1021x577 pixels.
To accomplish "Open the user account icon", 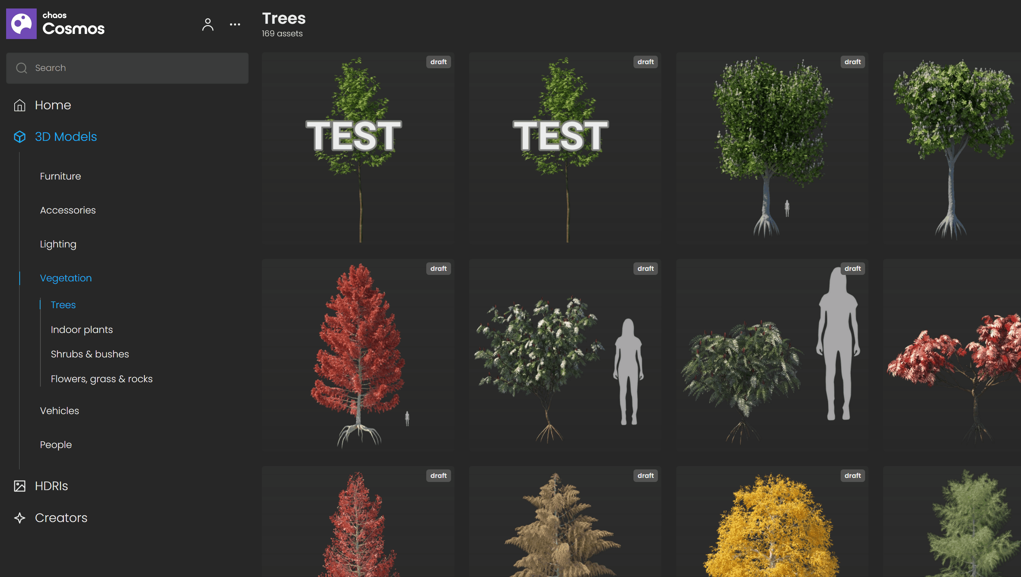I will 208,24.
